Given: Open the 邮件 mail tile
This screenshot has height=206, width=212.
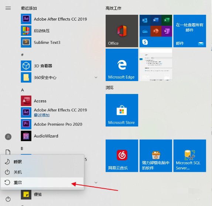Looking at the screenshot, I should coord(190,31).
